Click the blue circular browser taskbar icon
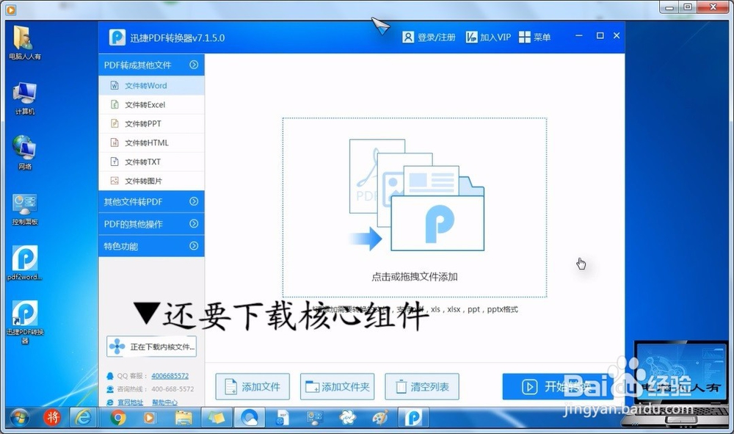 click(249, 417)
